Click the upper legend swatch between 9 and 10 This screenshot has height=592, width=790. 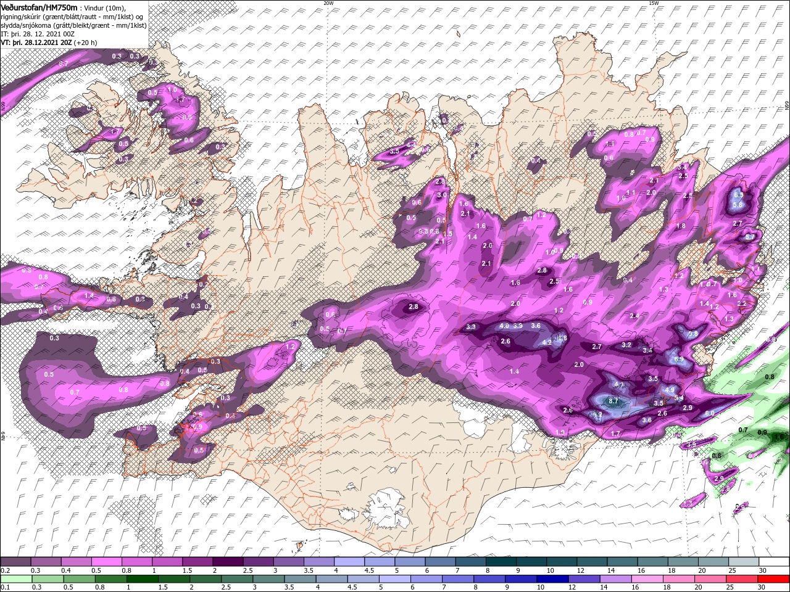(x=531, y=562)
